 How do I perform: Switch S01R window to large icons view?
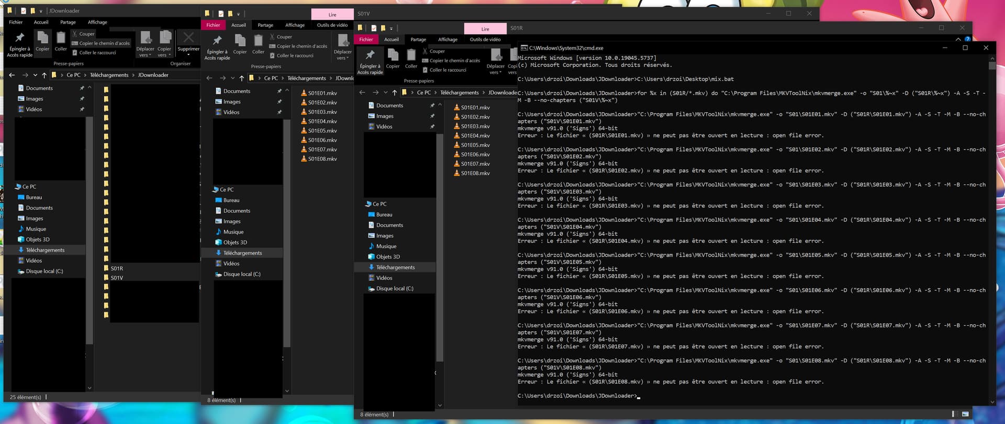click(x=965, y=414)
